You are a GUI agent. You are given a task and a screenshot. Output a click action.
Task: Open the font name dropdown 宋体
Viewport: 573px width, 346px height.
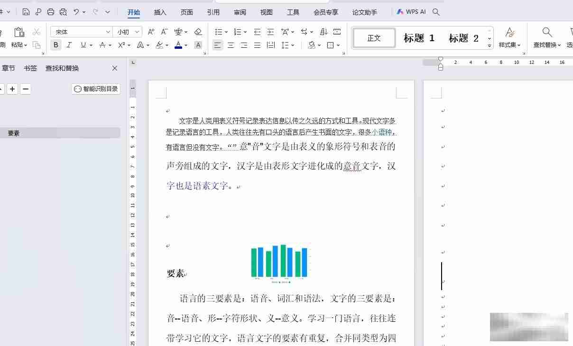pos(81,32)
